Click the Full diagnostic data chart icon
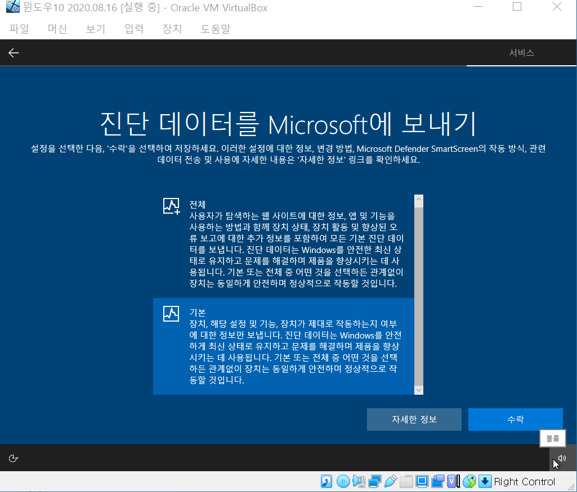Image resolution: width=577 pixels, height=492 pixels. click(x=171, y=206)
